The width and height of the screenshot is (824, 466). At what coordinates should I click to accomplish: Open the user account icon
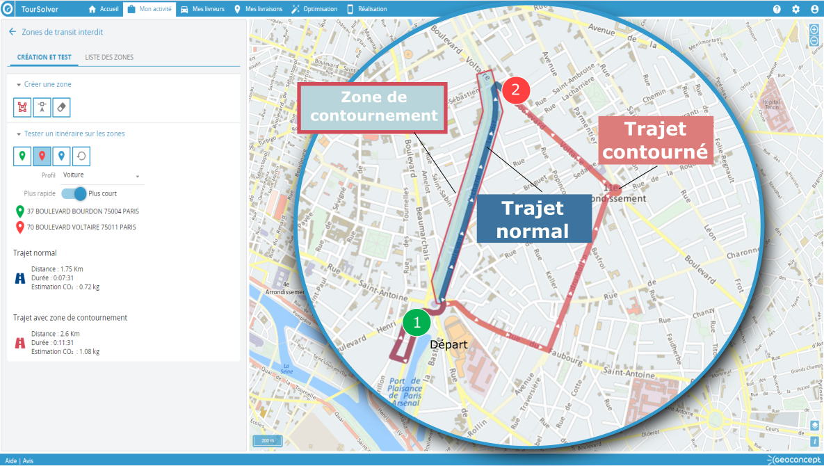[x=815, y=9]
